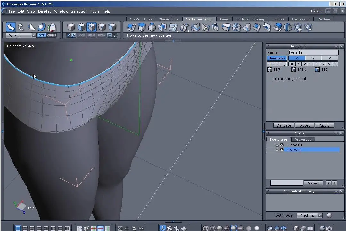Choose four-view layout icon
The height and width of the screenshot is (231, 346).
(x=25, y=228)
